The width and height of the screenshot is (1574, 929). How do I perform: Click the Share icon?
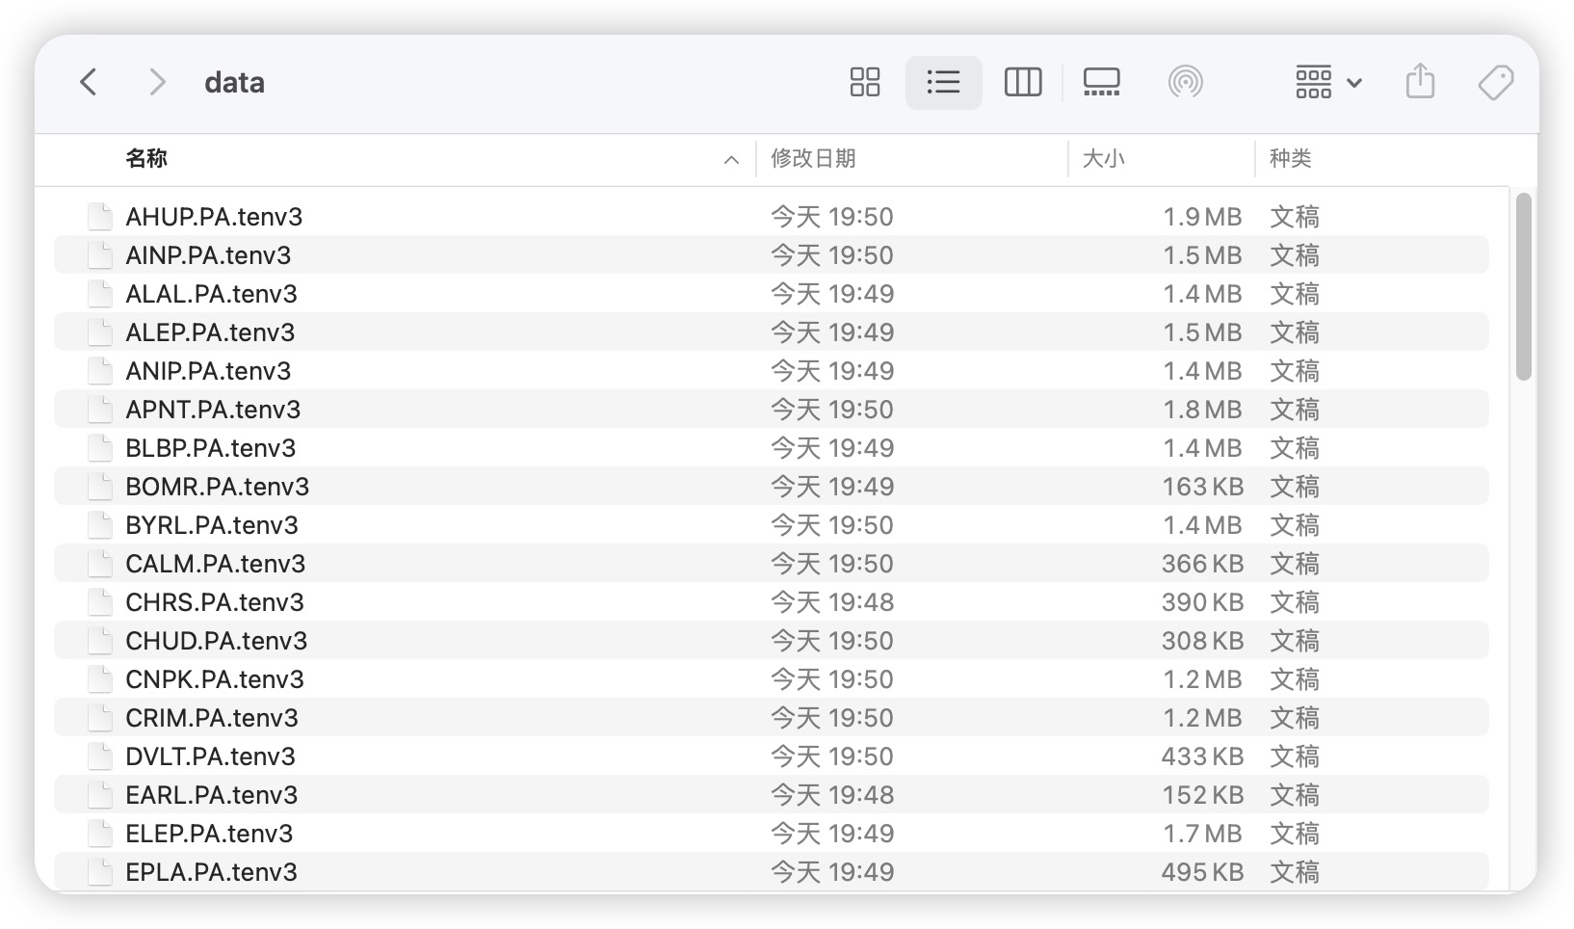(1420, 81)
